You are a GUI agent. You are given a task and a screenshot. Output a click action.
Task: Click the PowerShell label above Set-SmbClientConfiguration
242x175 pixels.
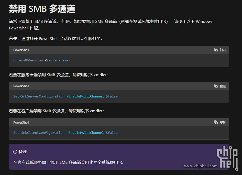click(x=21, y=122)
